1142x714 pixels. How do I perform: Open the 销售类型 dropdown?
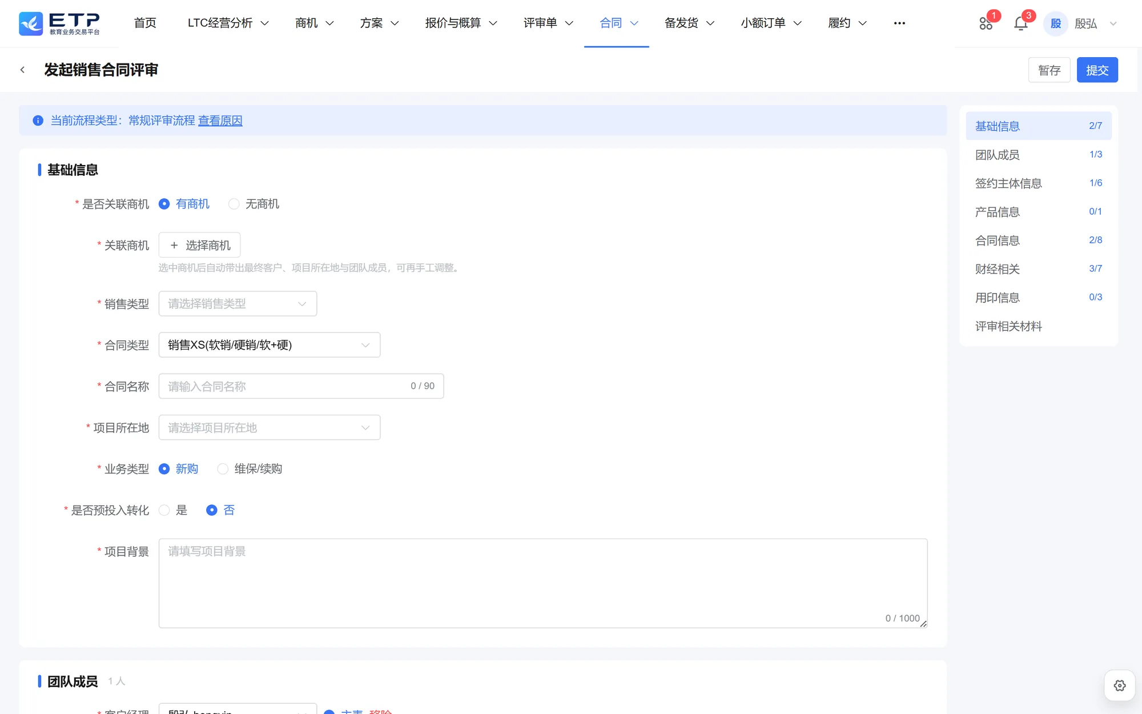(238, 304)
